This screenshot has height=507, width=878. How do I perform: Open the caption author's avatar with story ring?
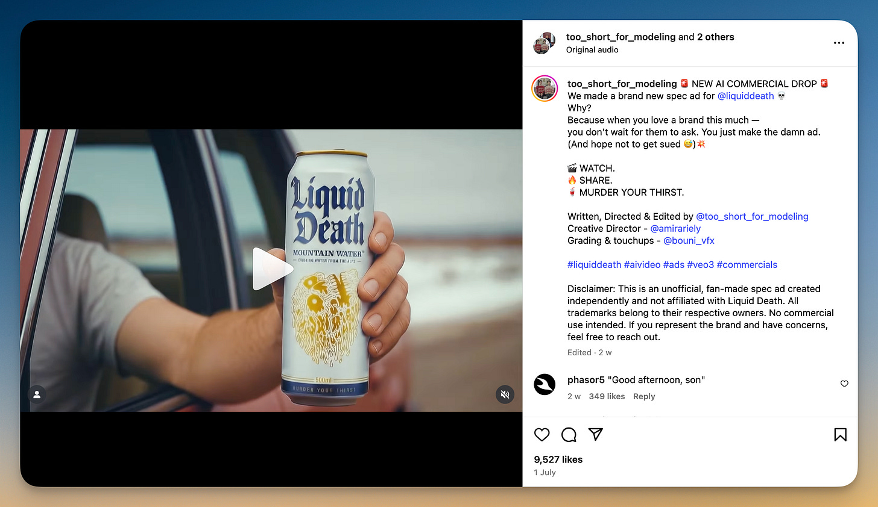point(544,89)
